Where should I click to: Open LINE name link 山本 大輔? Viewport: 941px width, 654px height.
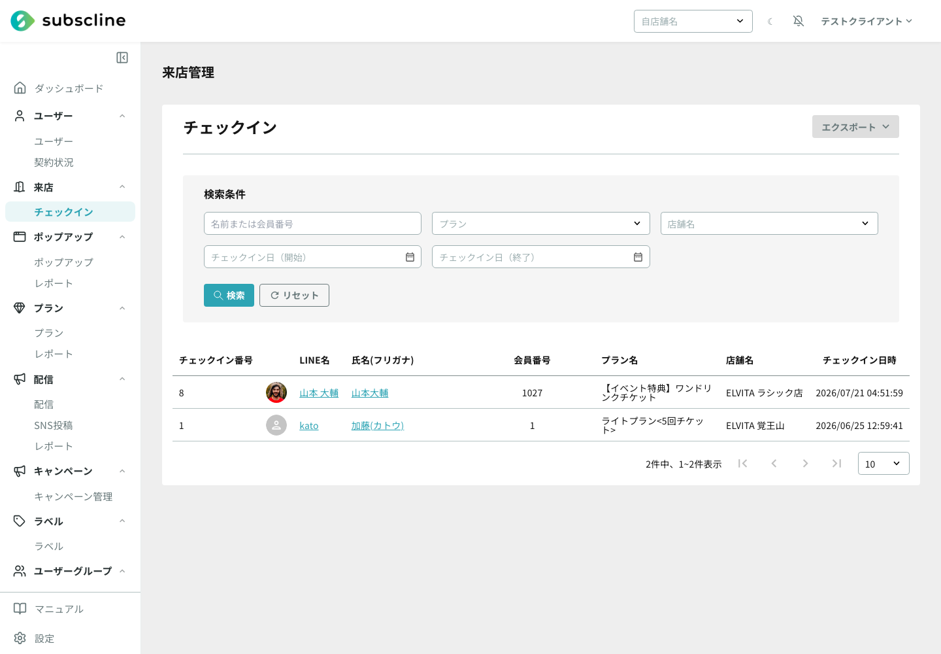click(x=319, y=393)
